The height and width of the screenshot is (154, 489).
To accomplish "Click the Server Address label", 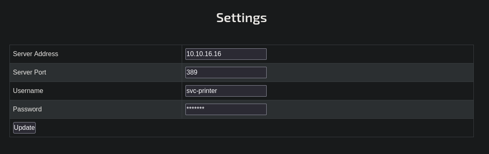I will (36, 54).
